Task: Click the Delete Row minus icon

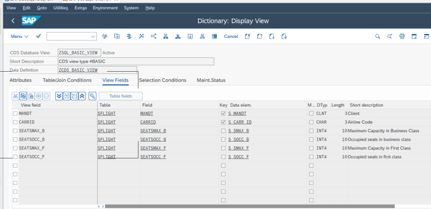Action: 46,96
